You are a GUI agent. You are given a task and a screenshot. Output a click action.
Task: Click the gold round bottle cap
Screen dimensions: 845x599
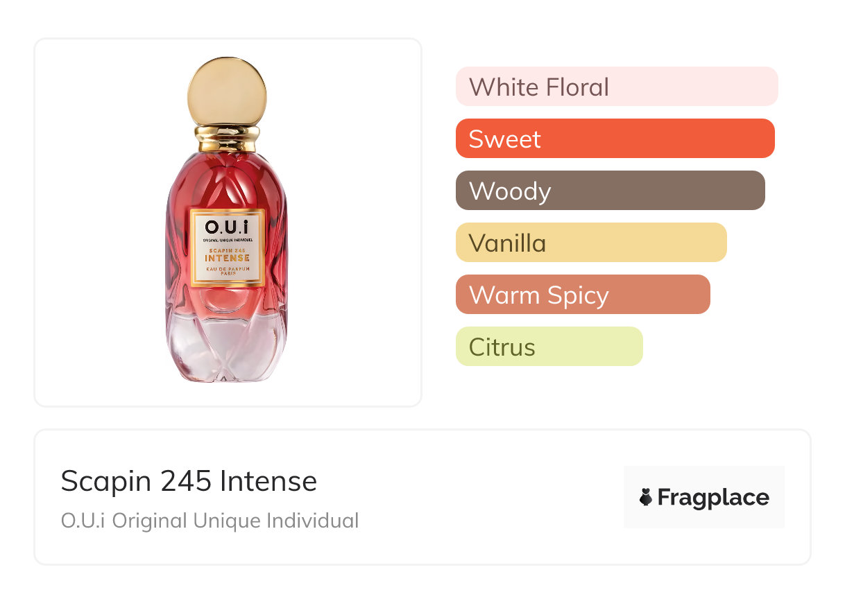click(x=227, y=90)
